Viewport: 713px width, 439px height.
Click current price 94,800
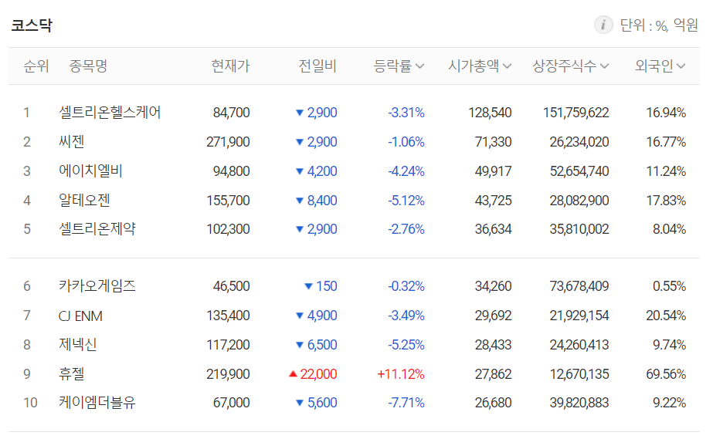232,171
